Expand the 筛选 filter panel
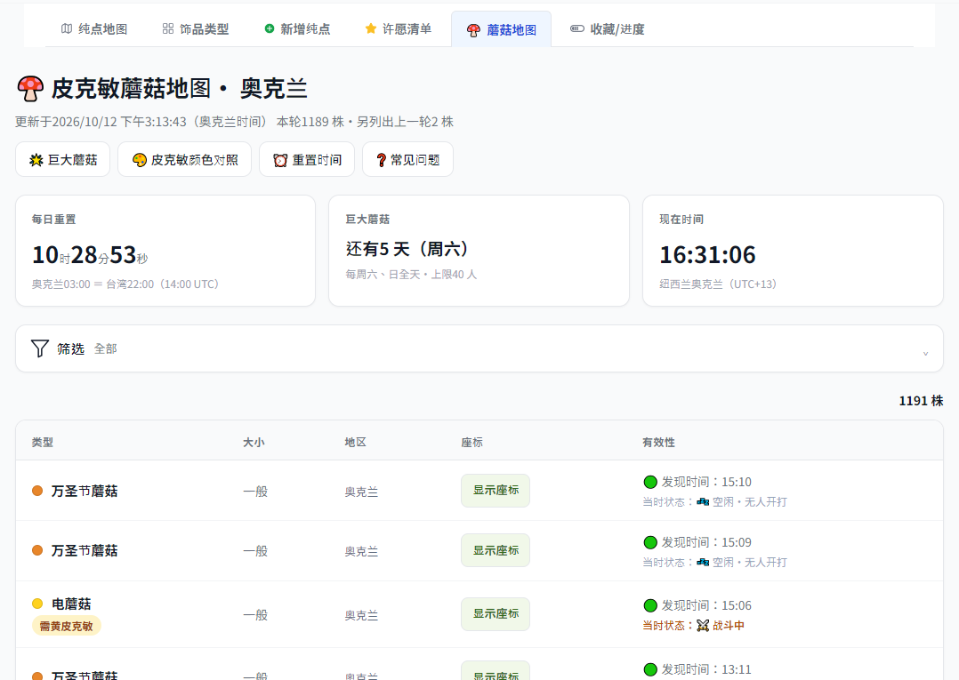This screenshot has height=680, width=959. [x=479, y=348]
